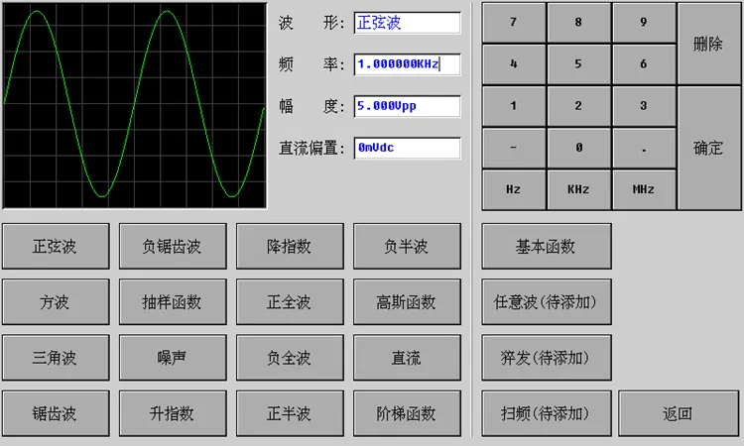Choose the 升指数 waveform button
The image size is (744, 446).
pos(173,413)
